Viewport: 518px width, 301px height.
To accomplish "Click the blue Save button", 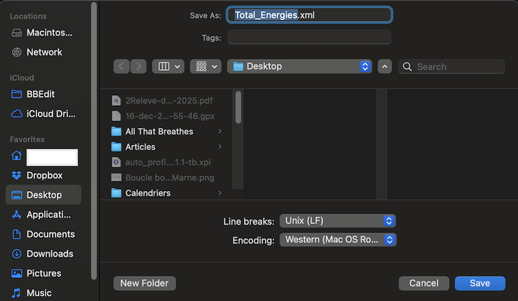I will (x=479, y=283).
